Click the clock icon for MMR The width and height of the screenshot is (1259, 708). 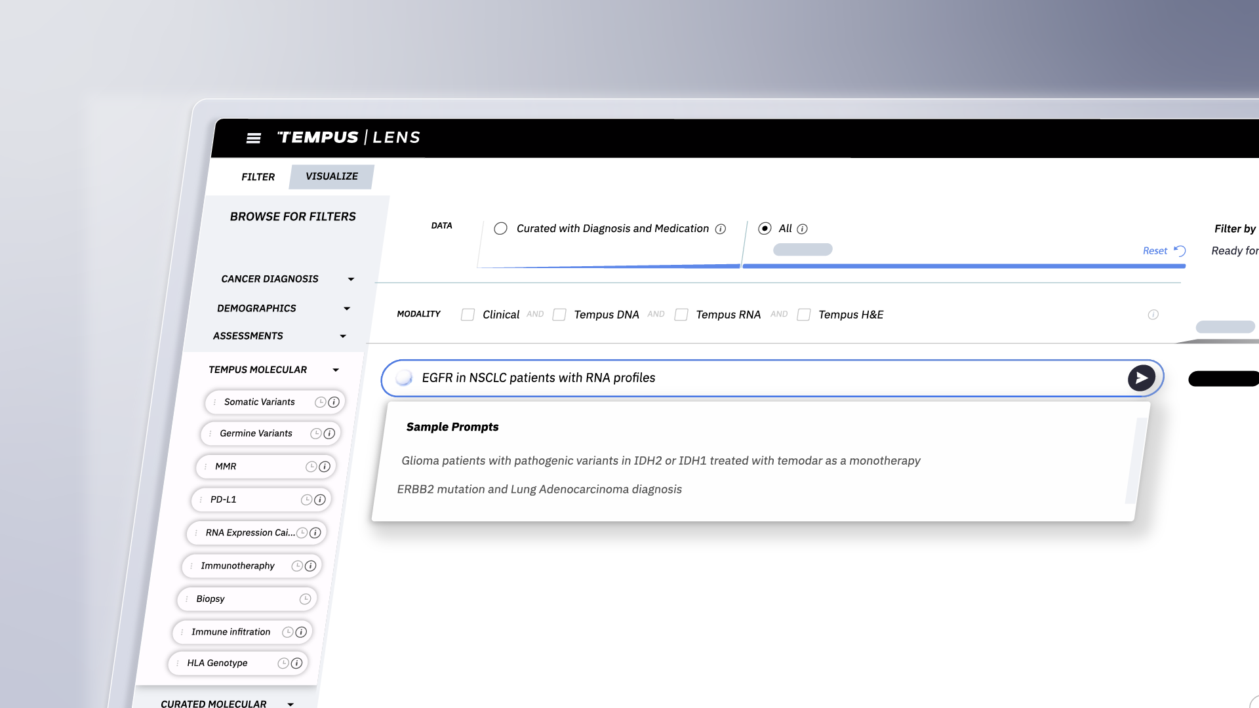point(311,467)
